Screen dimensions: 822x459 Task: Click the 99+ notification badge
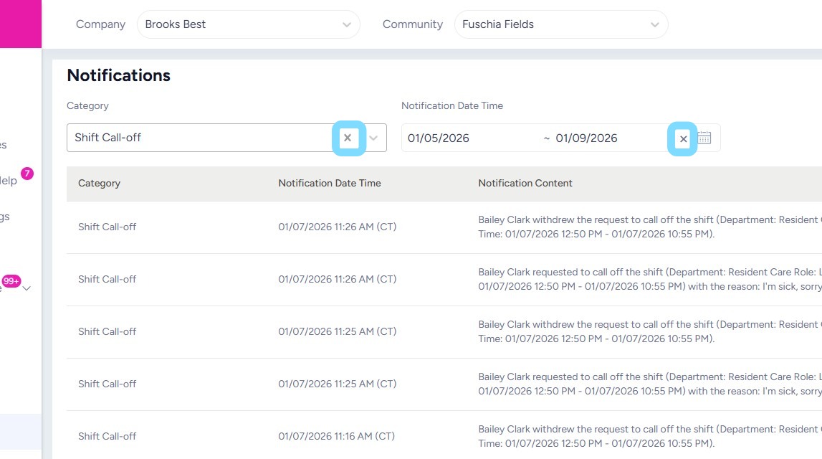tap(11, 281)
